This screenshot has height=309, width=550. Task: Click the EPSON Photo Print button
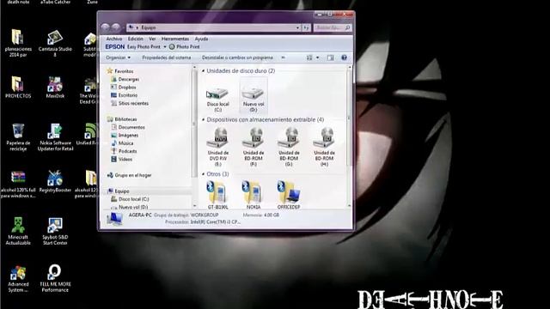(x=185, y=47)
